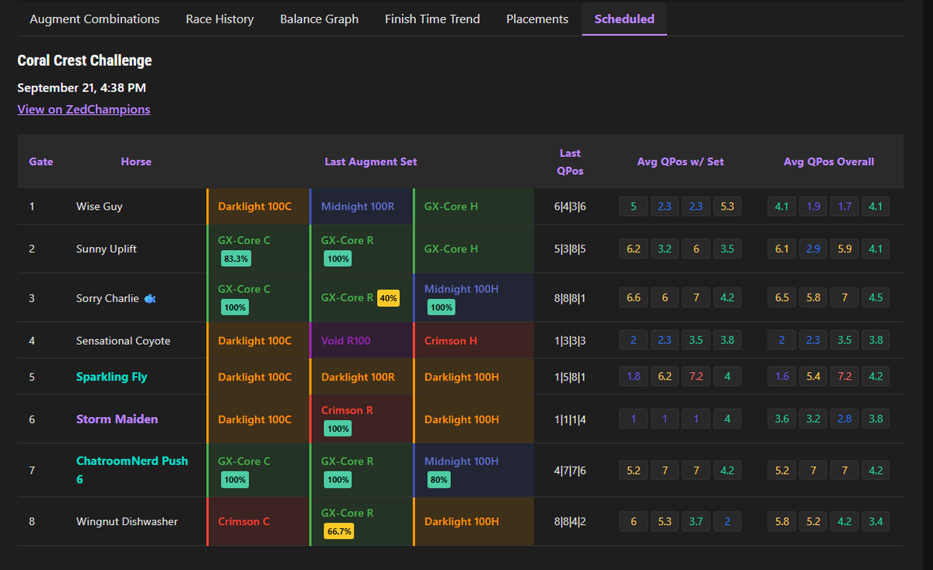This screenshot has width=933, height=570.
Task: Click Sparkling Fly's Darklight 100R augment
Action: (x=362, y=377)
